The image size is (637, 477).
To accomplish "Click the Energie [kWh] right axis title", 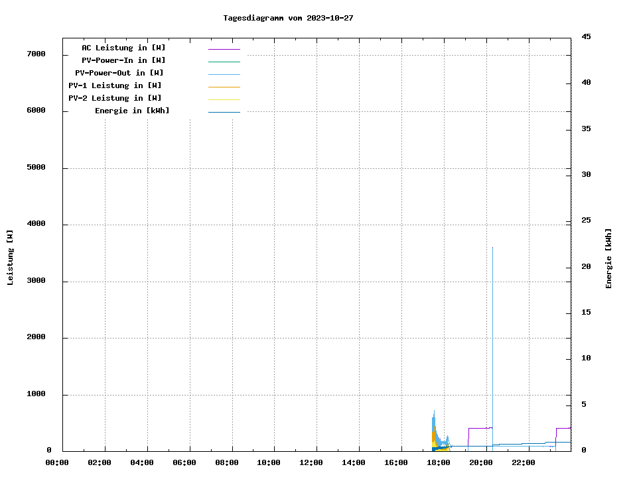I will point(608,258).
